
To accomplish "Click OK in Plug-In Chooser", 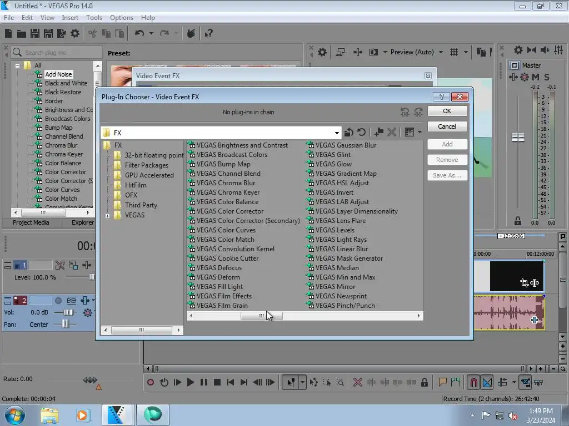I will pyautogui.click(x=447, y=111).
